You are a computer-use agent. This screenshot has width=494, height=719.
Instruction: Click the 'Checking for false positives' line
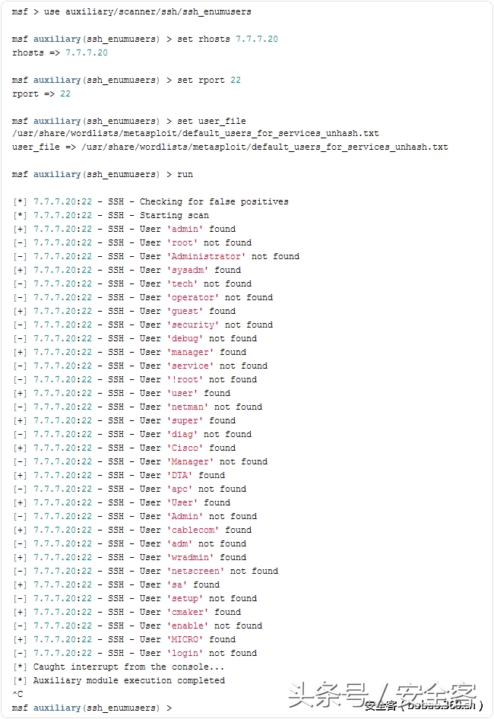pyautogui.click(x=151, y=201)
